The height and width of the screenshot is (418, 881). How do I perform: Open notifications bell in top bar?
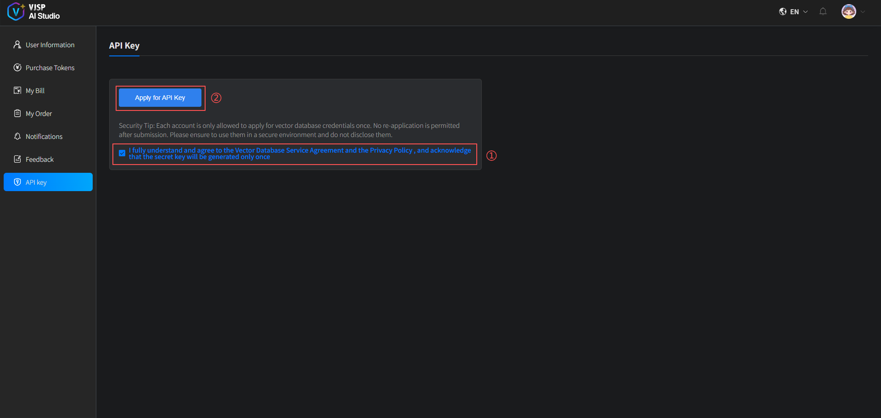click(823, 12)
